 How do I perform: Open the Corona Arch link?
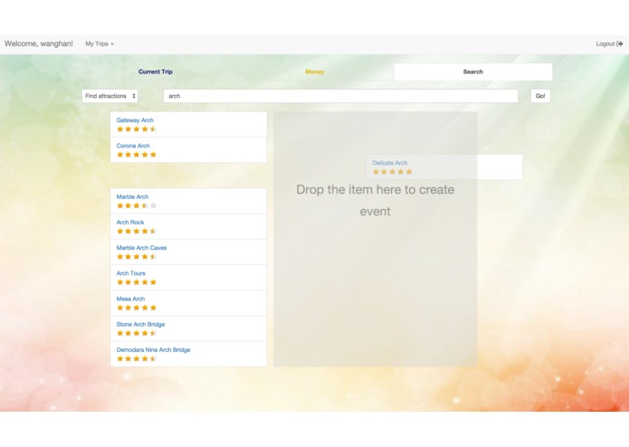point(133,146)
